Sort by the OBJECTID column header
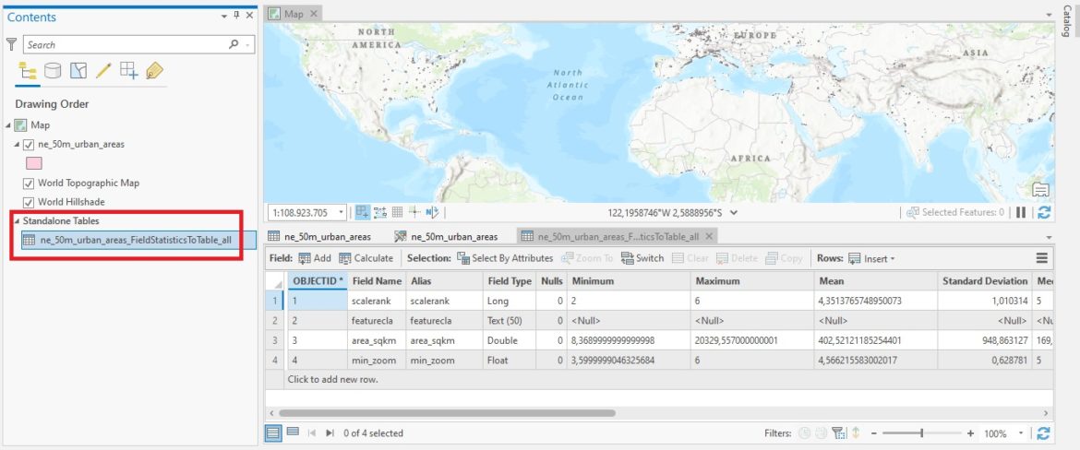Image resolution: width=1080 pixels, height=450 pixels. (x=318, y=280)
